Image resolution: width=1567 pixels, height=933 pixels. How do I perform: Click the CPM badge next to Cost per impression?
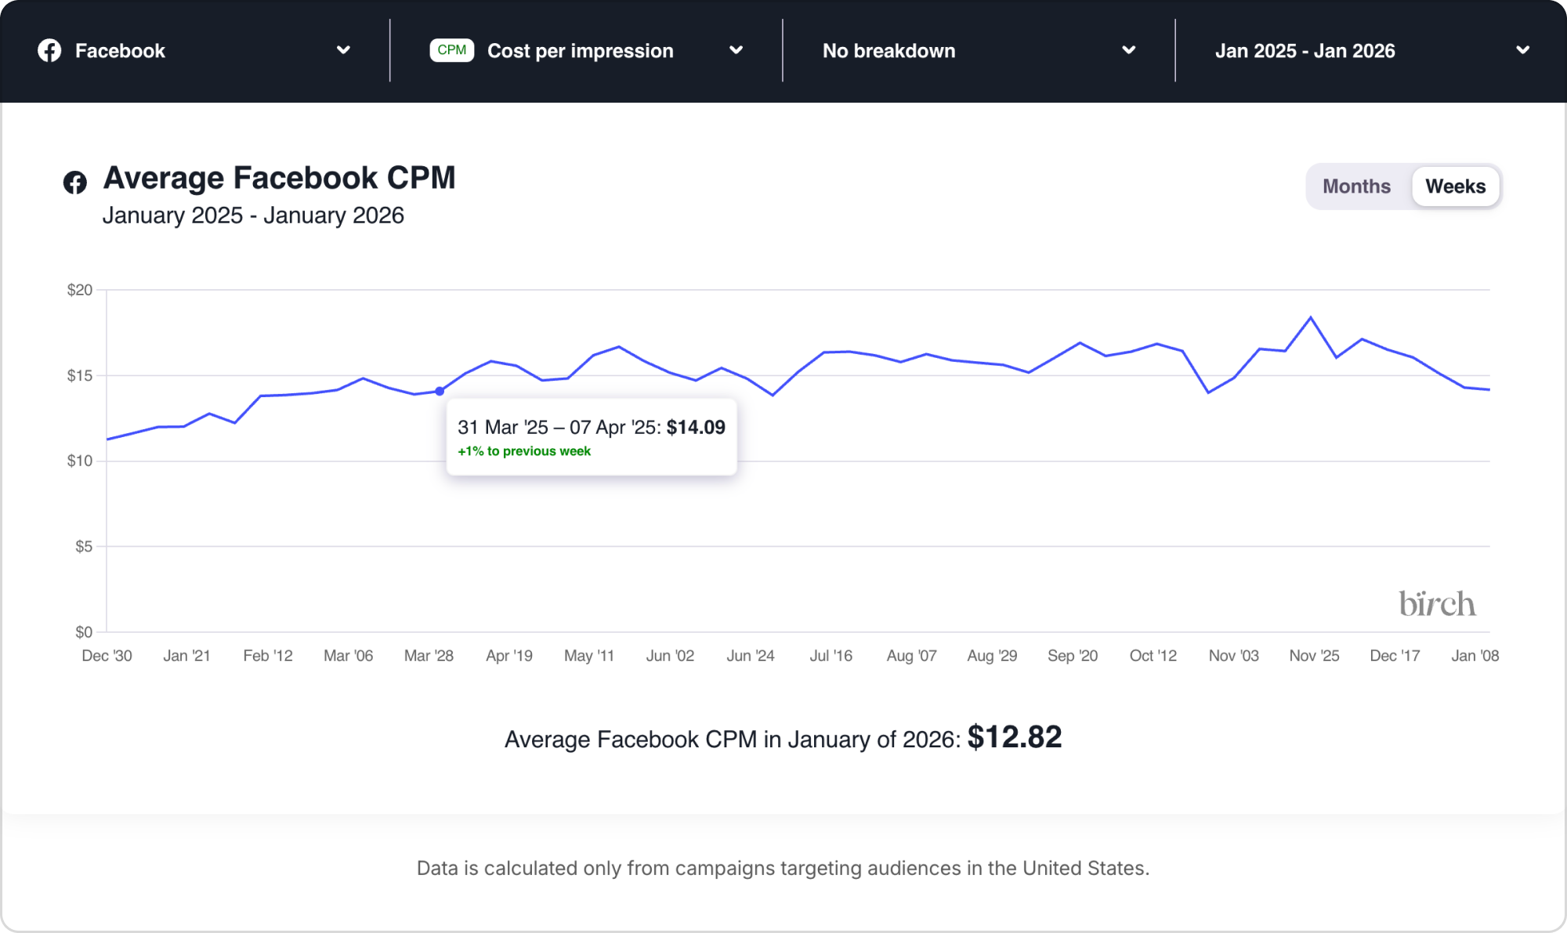452,50
